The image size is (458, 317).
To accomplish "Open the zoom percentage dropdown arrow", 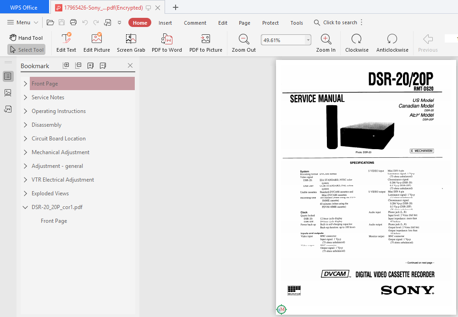I will pyautogui.click(x=308, y=40).
